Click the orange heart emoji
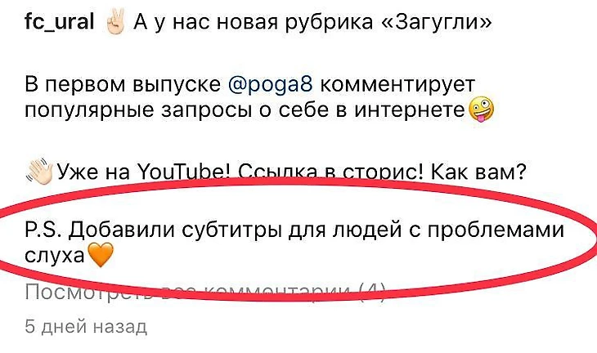The image size is (597, 353). [101, 254]
